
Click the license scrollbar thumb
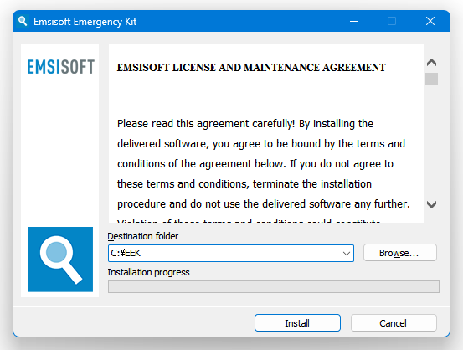tap(431, 80)
